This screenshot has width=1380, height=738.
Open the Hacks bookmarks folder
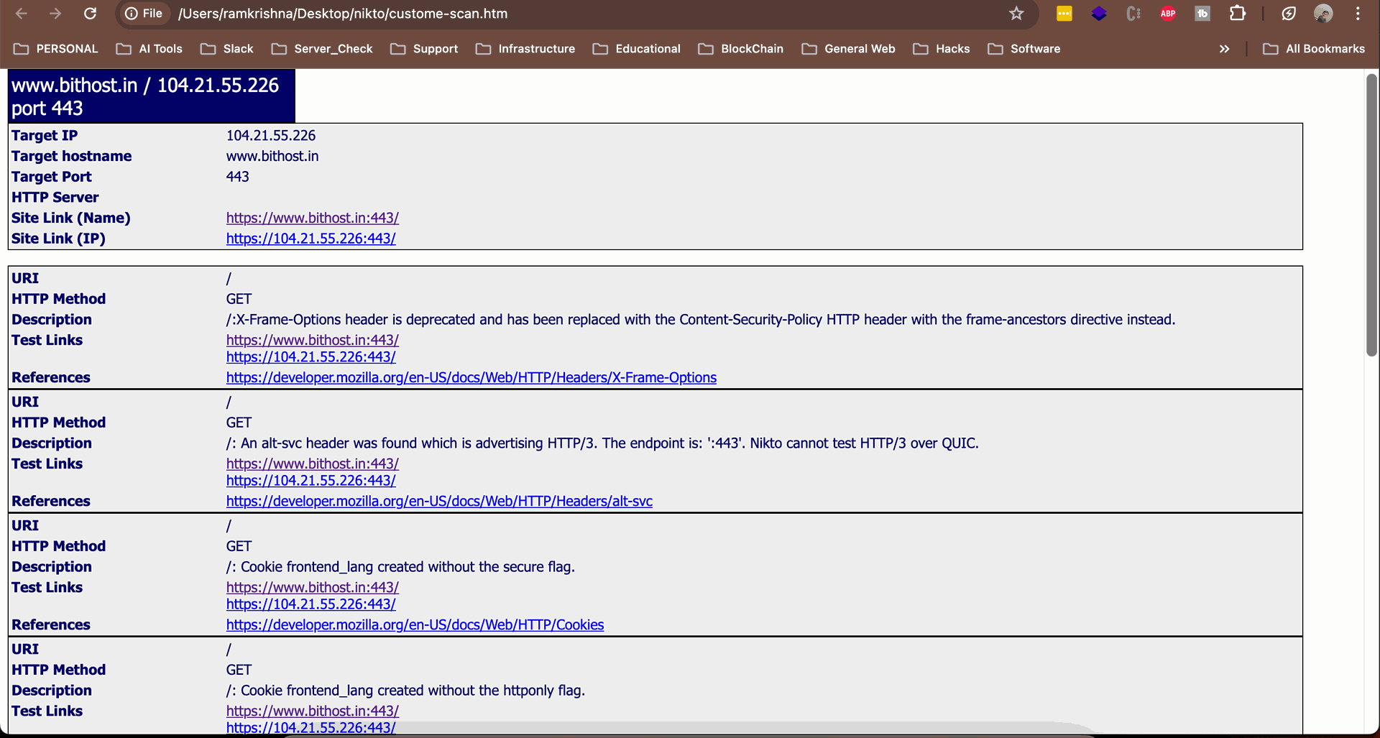tap(942, 49)
